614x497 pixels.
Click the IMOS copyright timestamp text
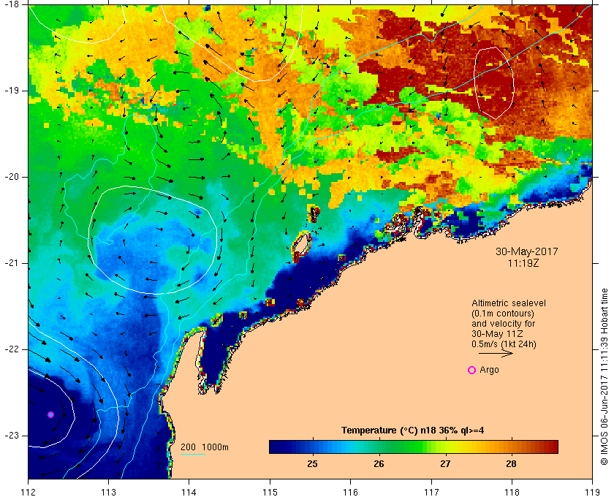[x=604, y=376]
